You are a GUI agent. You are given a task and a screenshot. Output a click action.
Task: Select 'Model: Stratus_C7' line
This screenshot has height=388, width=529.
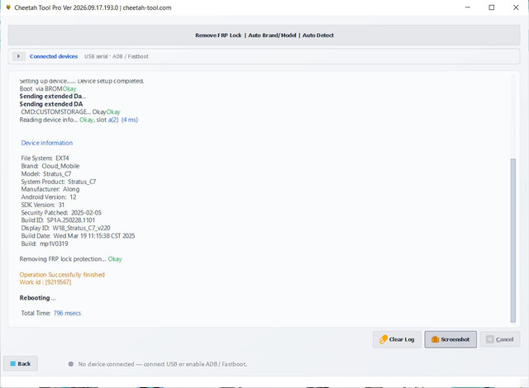[46, 174]
